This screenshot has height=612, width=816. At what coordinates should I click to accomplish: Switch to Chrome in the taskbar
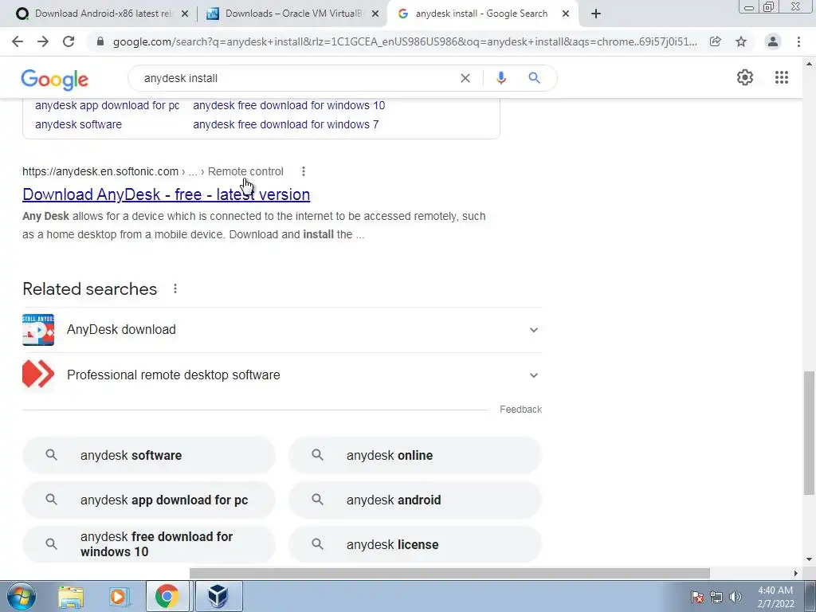(x=167, y=596)
